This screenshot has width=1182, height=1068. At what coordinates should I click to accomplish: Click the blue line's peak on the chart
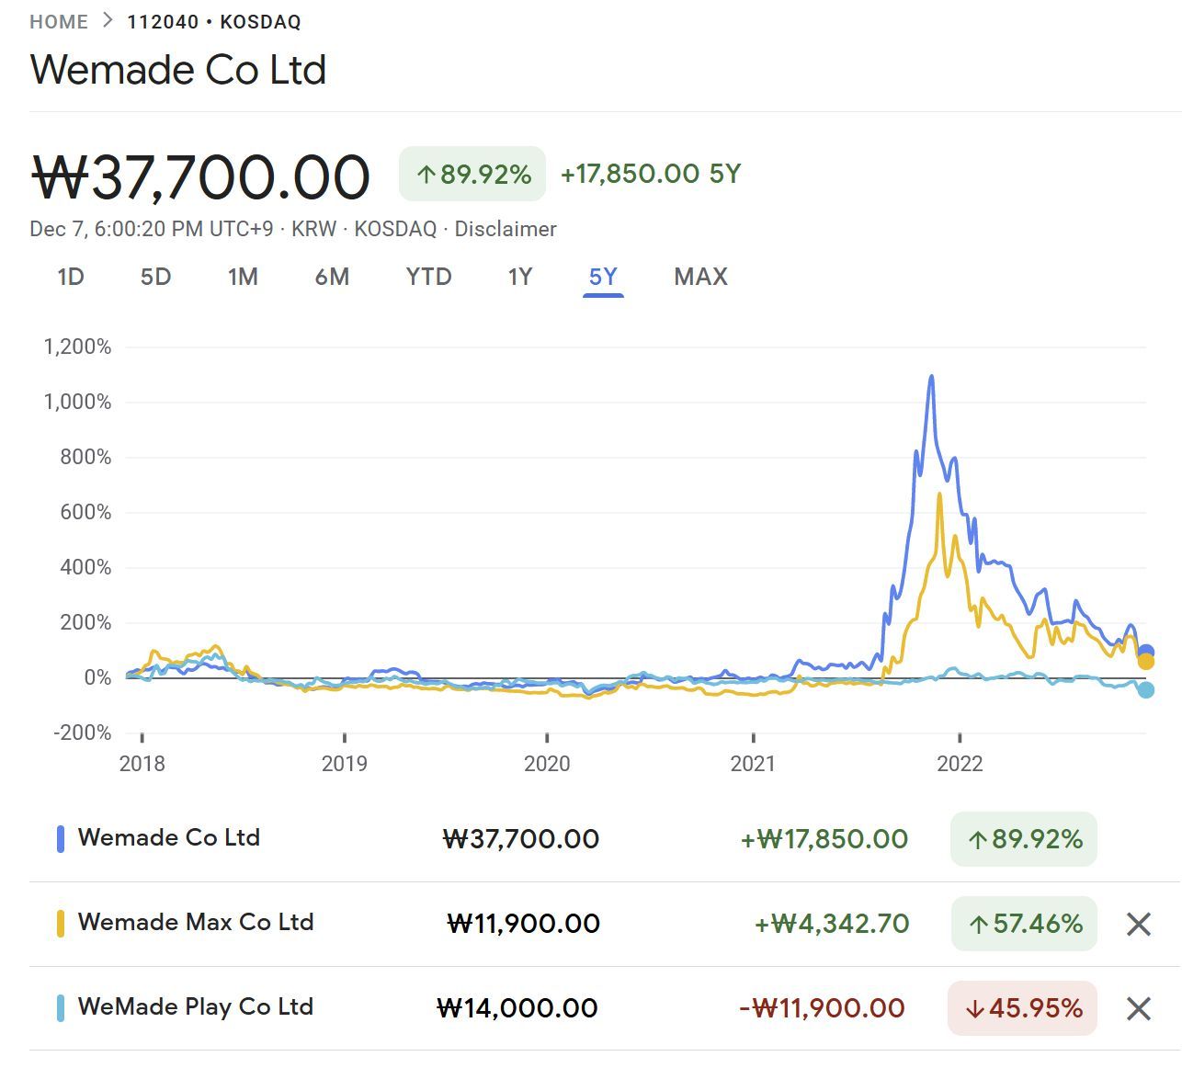pyautogui.click(x=932, y=377)
